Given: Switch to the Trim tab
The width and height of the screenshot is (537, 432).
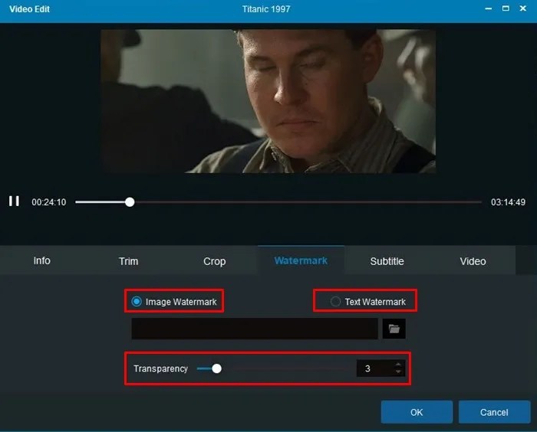Looking at the screenshot, I should tap(128, 261).
